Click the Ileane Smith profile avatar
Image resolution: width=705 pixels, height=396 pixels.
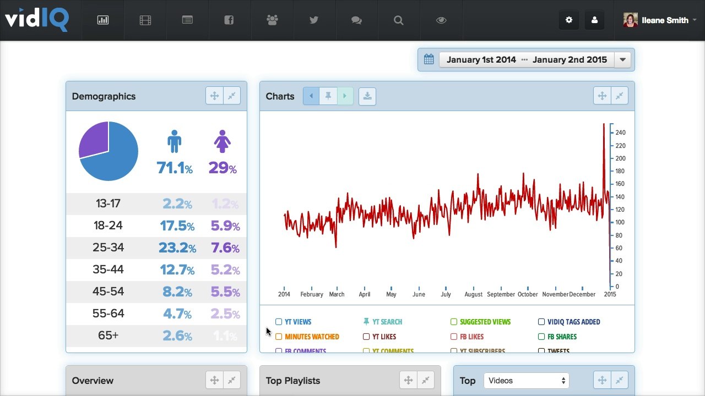click(631, 20)
